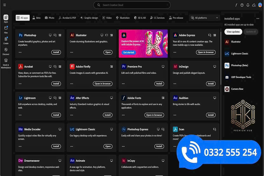Image resolution: width=264 pixels, height=176 pixels.
Task: Select the 3D & AR category tab
Action: point(140,18)
